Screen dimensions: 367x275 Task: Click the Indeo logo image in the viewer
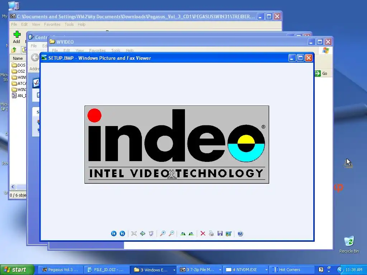coord(177,145)
